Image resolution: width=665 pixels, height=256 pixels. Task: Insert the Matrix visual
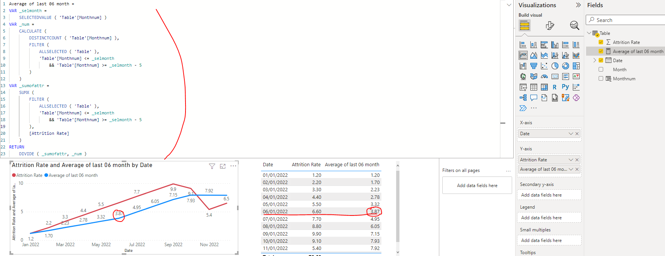(544, 87)
